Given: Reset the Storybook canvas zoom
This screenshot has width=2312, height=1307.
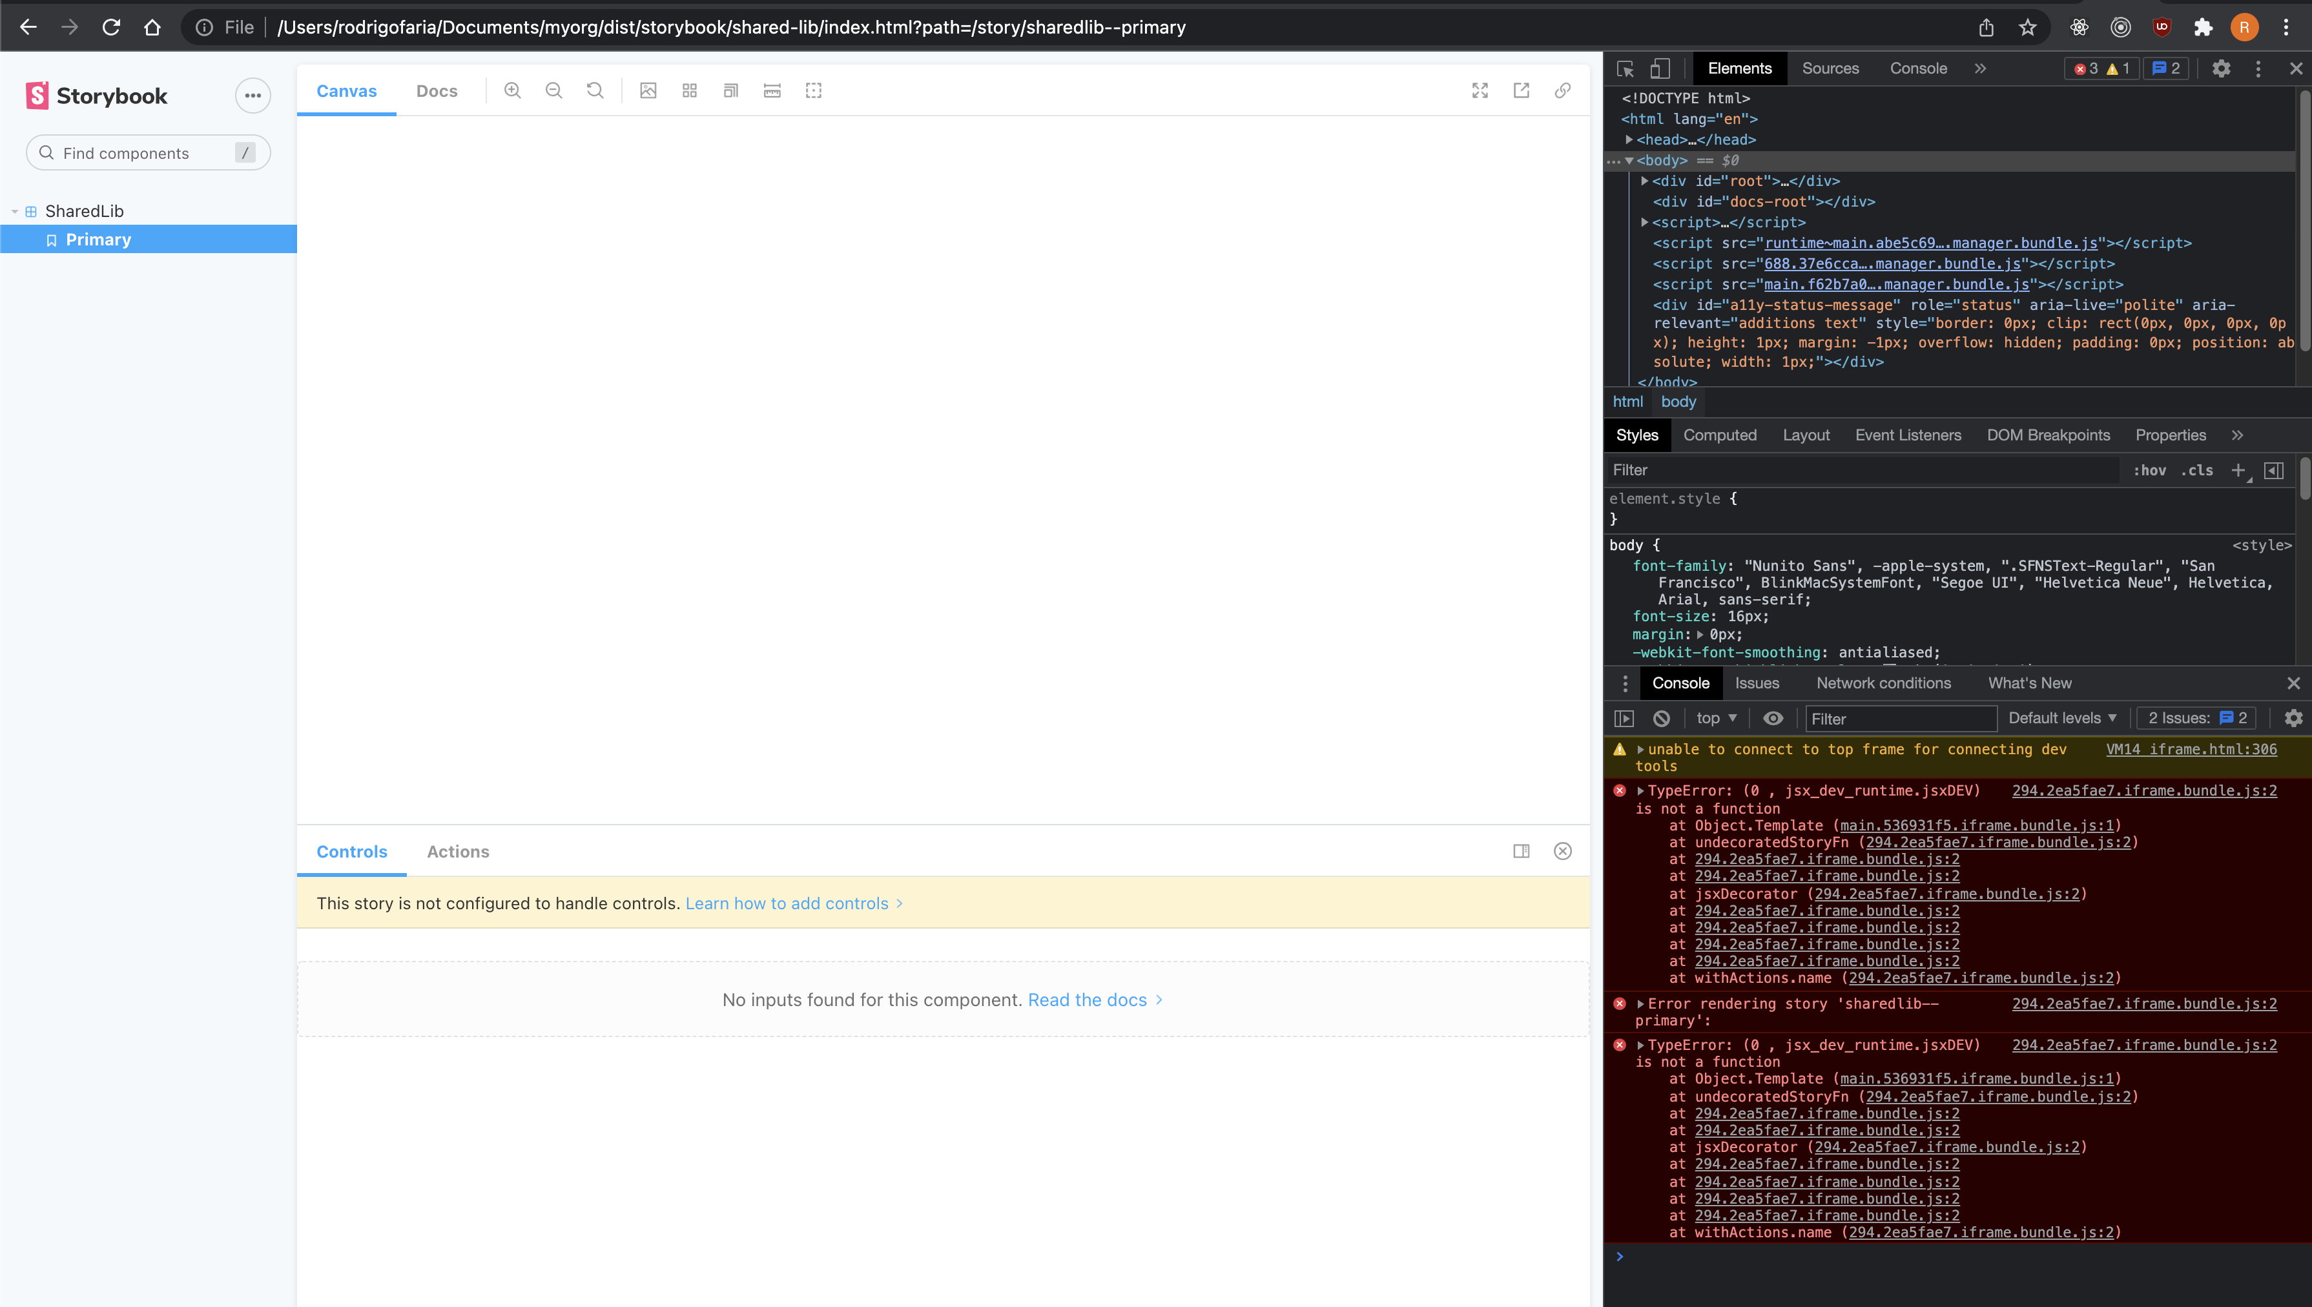Looking at the screenshot, I should click(595, 90).
